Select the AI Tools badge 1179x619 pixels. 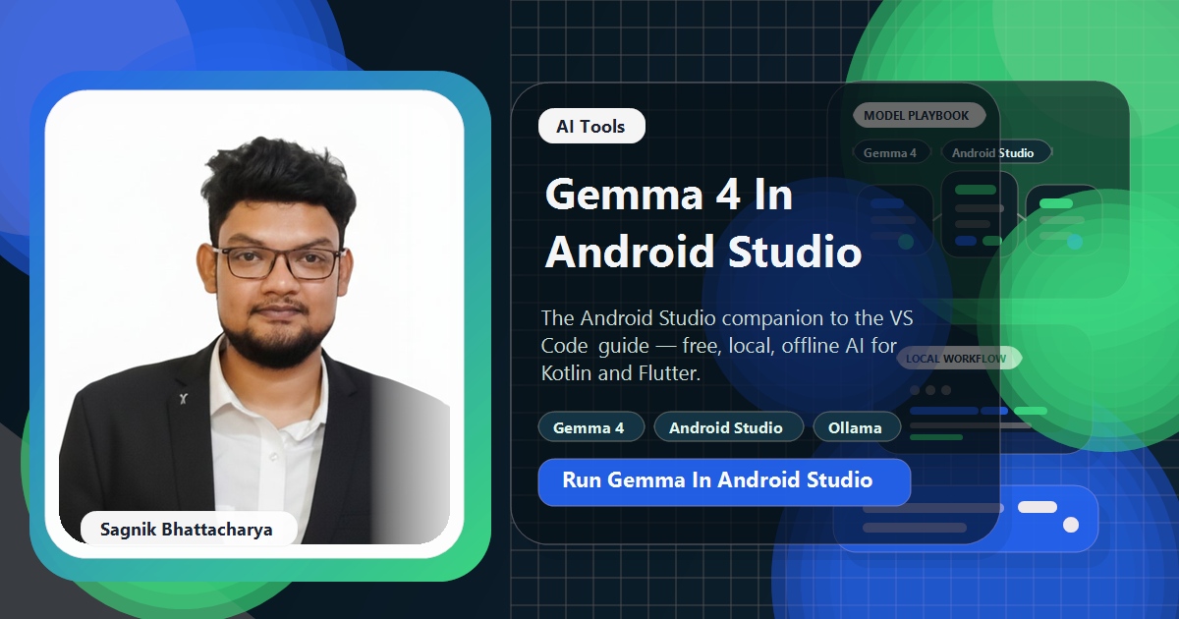590,126
